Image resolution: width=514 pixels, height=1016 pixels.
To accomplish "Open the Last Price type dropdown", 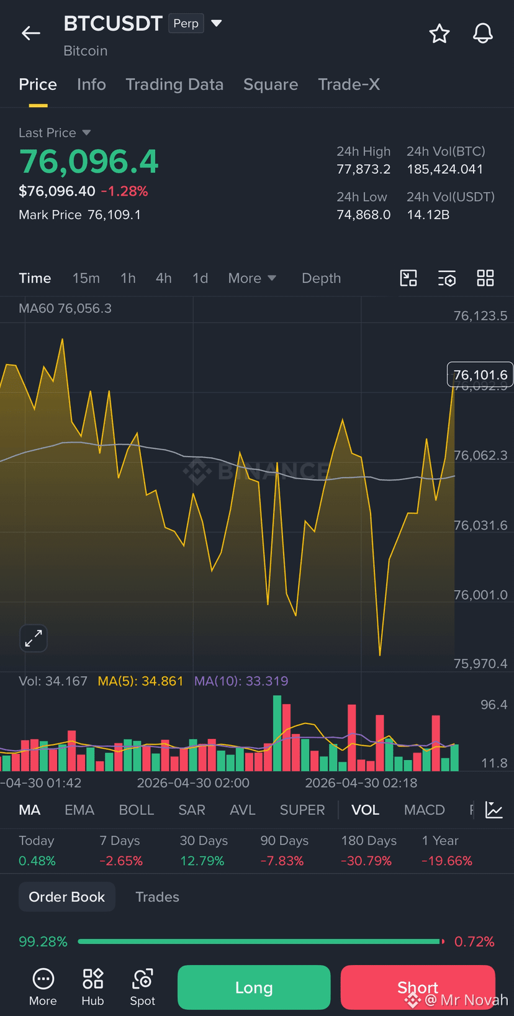I will (86, 133).
